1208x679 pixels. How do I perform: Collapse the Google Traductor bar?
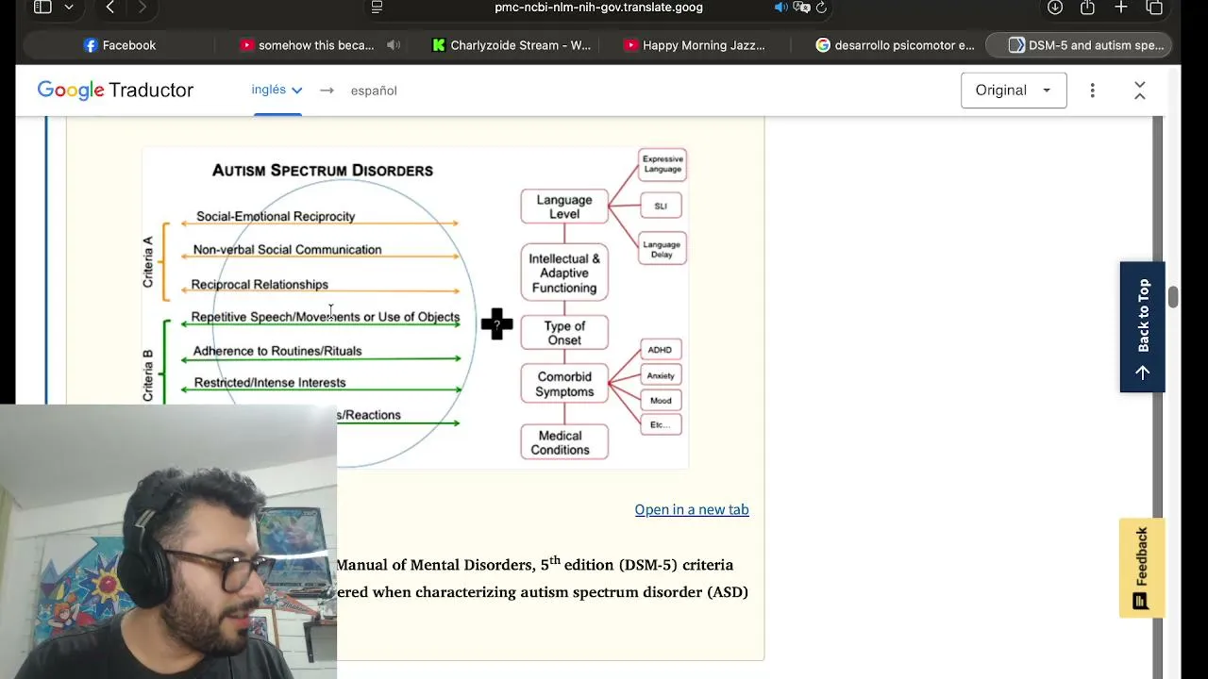1139,91
